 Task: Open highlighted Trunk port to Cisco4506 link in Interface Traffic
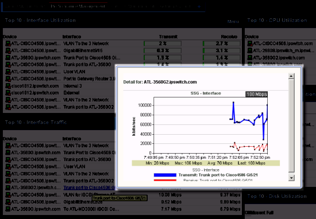[89, 187]
